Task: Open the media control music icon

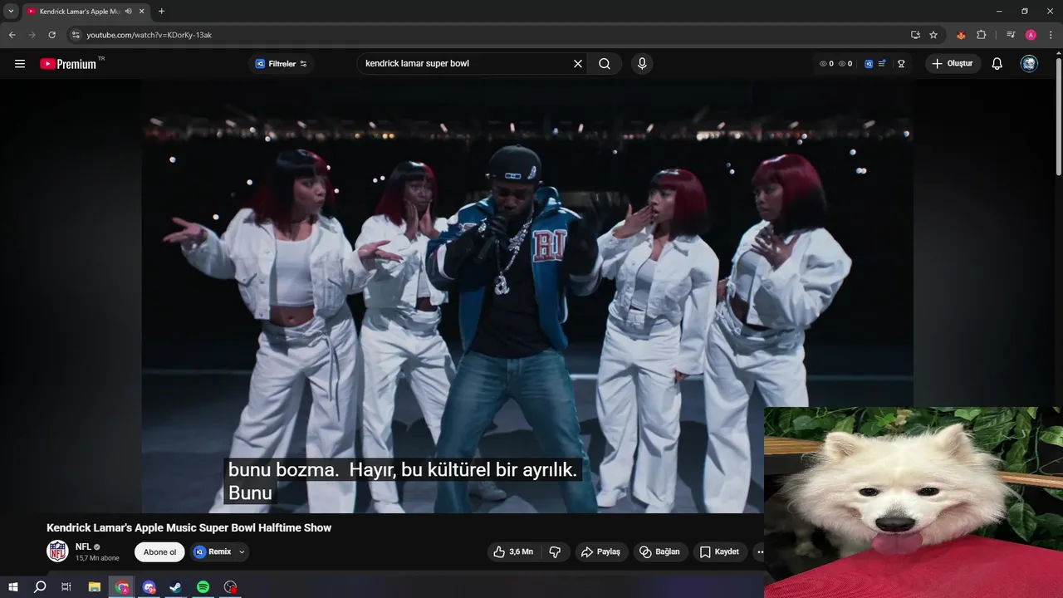Action: pyautogui.click(x=1011, y=35)
